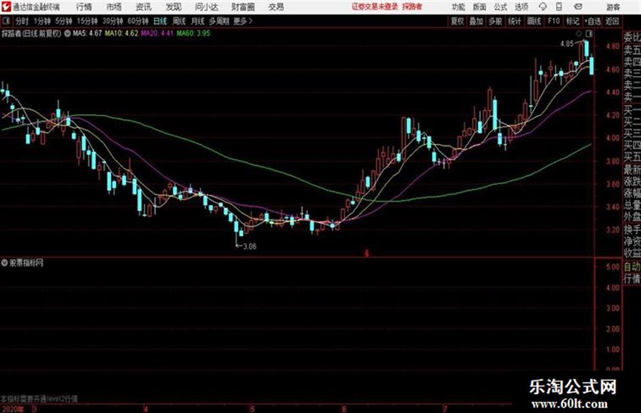Select the 周线 weekly period tab
The width and height of the screenshot is (641, 413).
(179, 21)
